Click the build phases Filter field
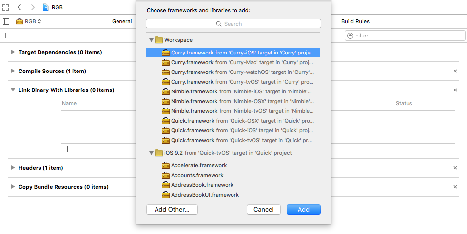 [x=405, y=36]
